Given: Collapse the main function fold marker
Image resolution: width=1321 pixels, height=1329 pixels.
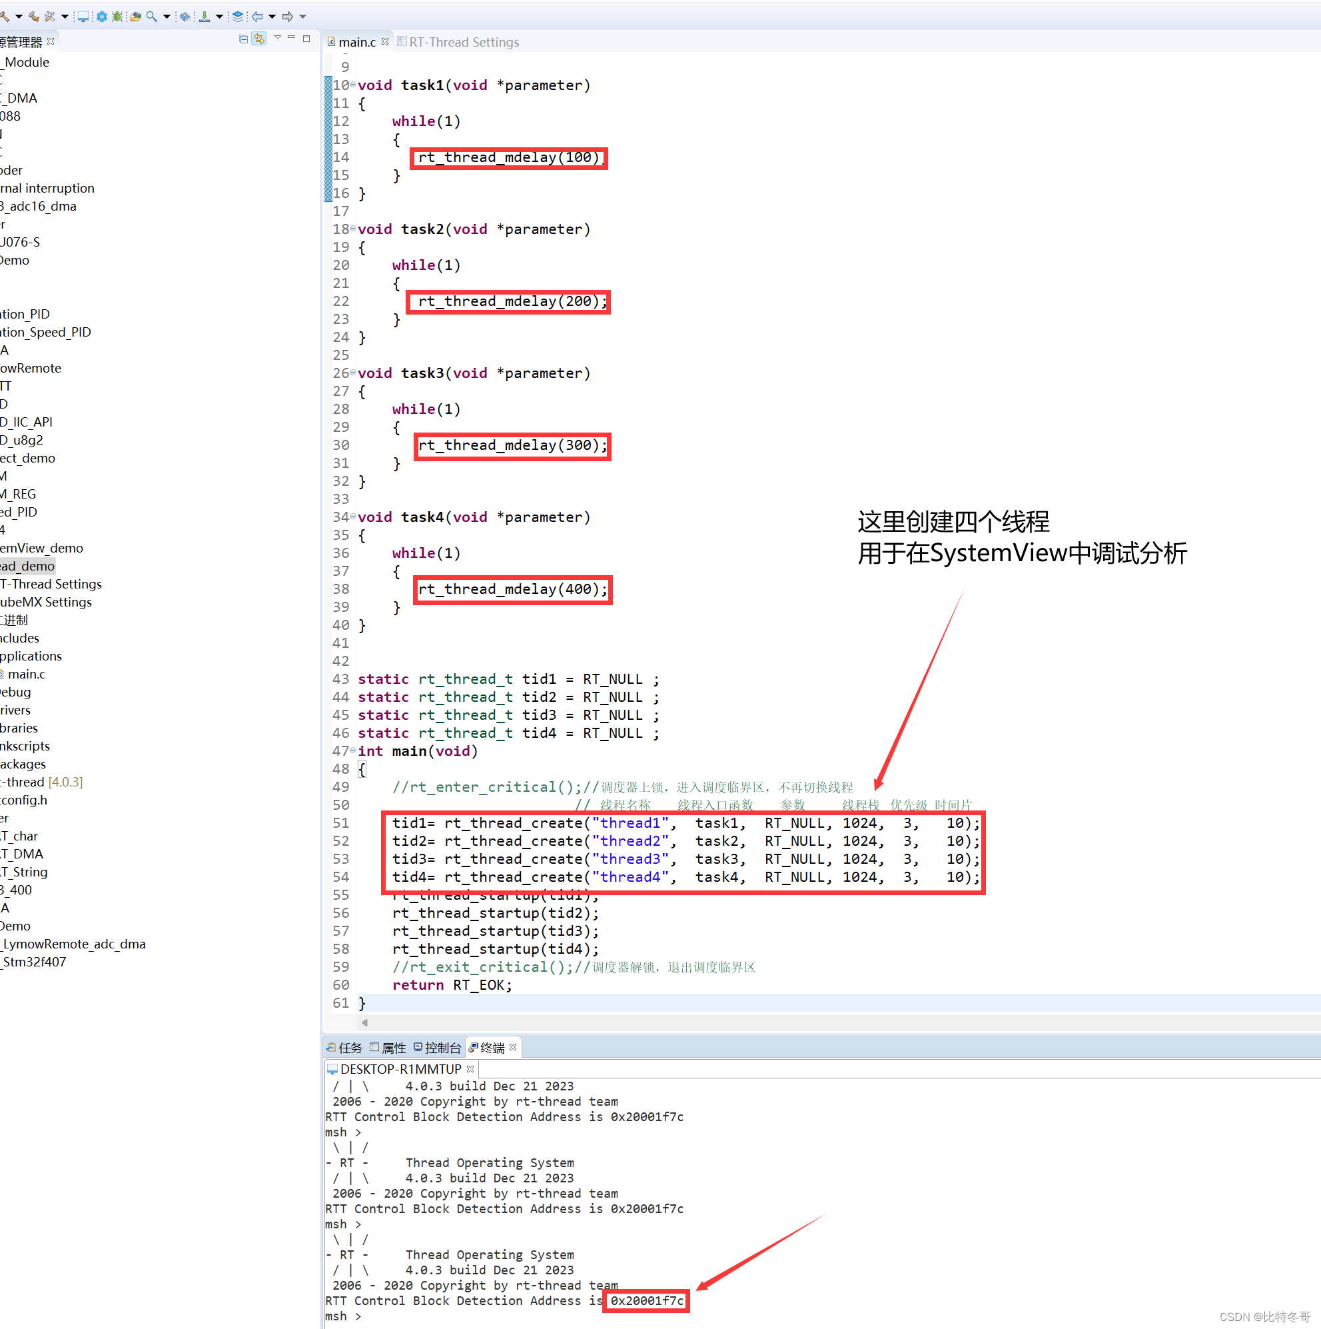Looking at the screenshot, I should 353,750.
